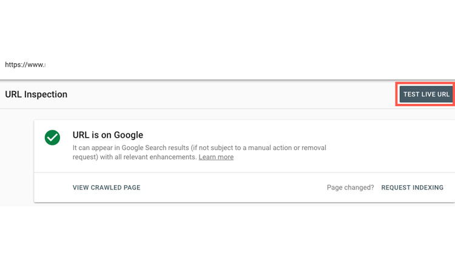Open the Learn more link
The height and width of the screenshot is (261, 455).
(216, 157)
